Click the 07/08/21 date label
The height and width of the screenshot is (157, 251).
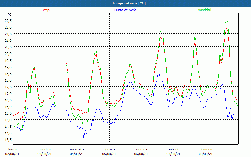click(x=174, y=154)
